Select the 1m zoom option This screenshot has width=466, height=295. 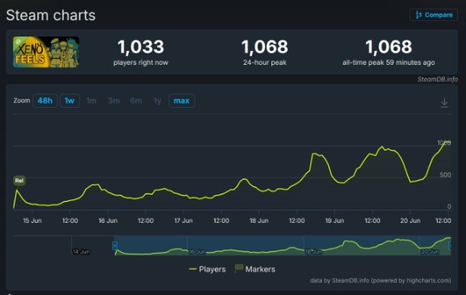[x=92, y=100]
